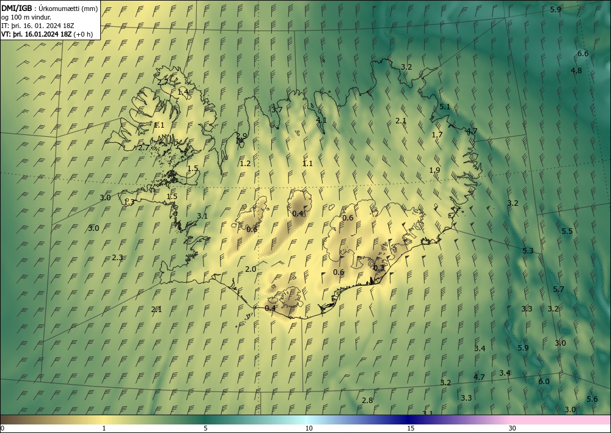
Task: Click the 2.3 value over the sea
Action: click(x=117, y=257)
